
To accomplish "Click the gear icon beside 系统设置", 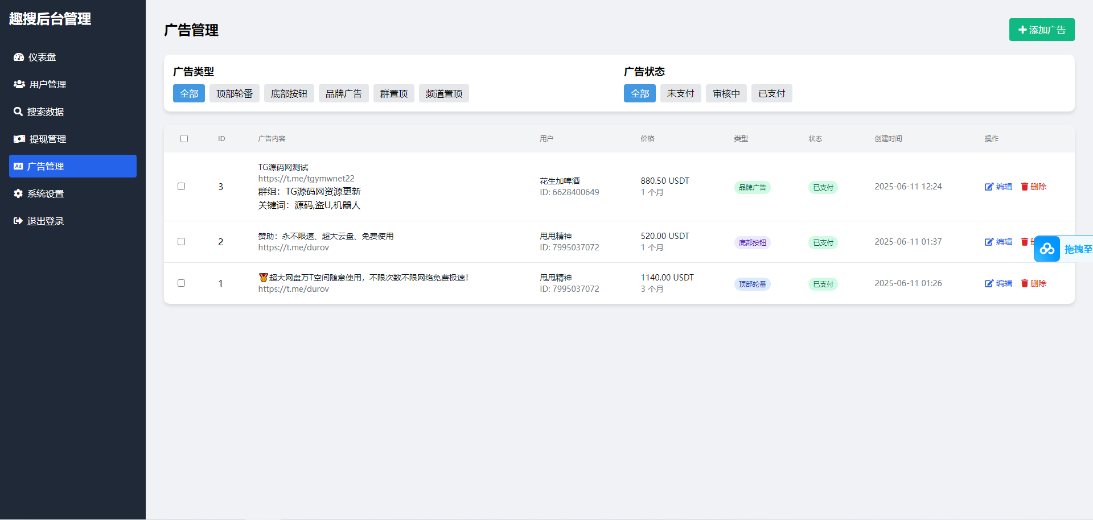I will 18,193.
